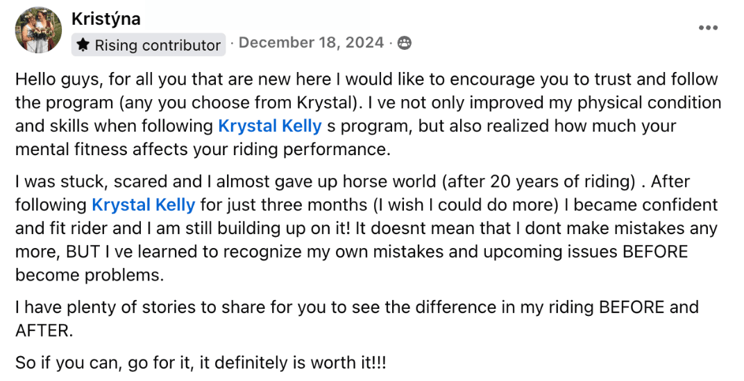Open the post options three-dot menu
Screen dimensions: 744x381
(708, 28)
